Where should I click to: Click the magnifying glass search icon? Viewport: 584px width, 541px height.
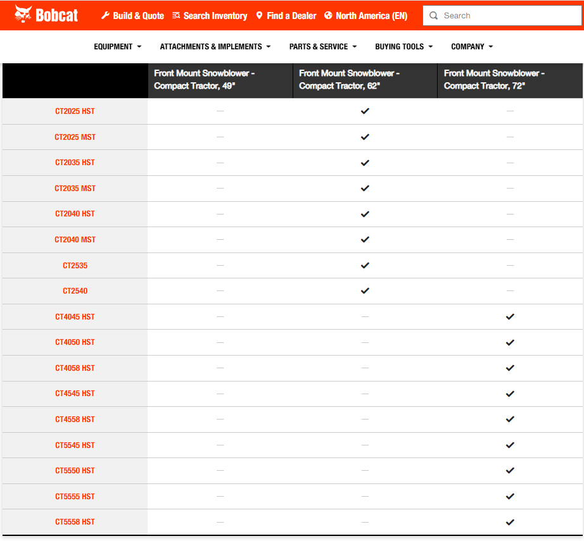coord(434,16)
